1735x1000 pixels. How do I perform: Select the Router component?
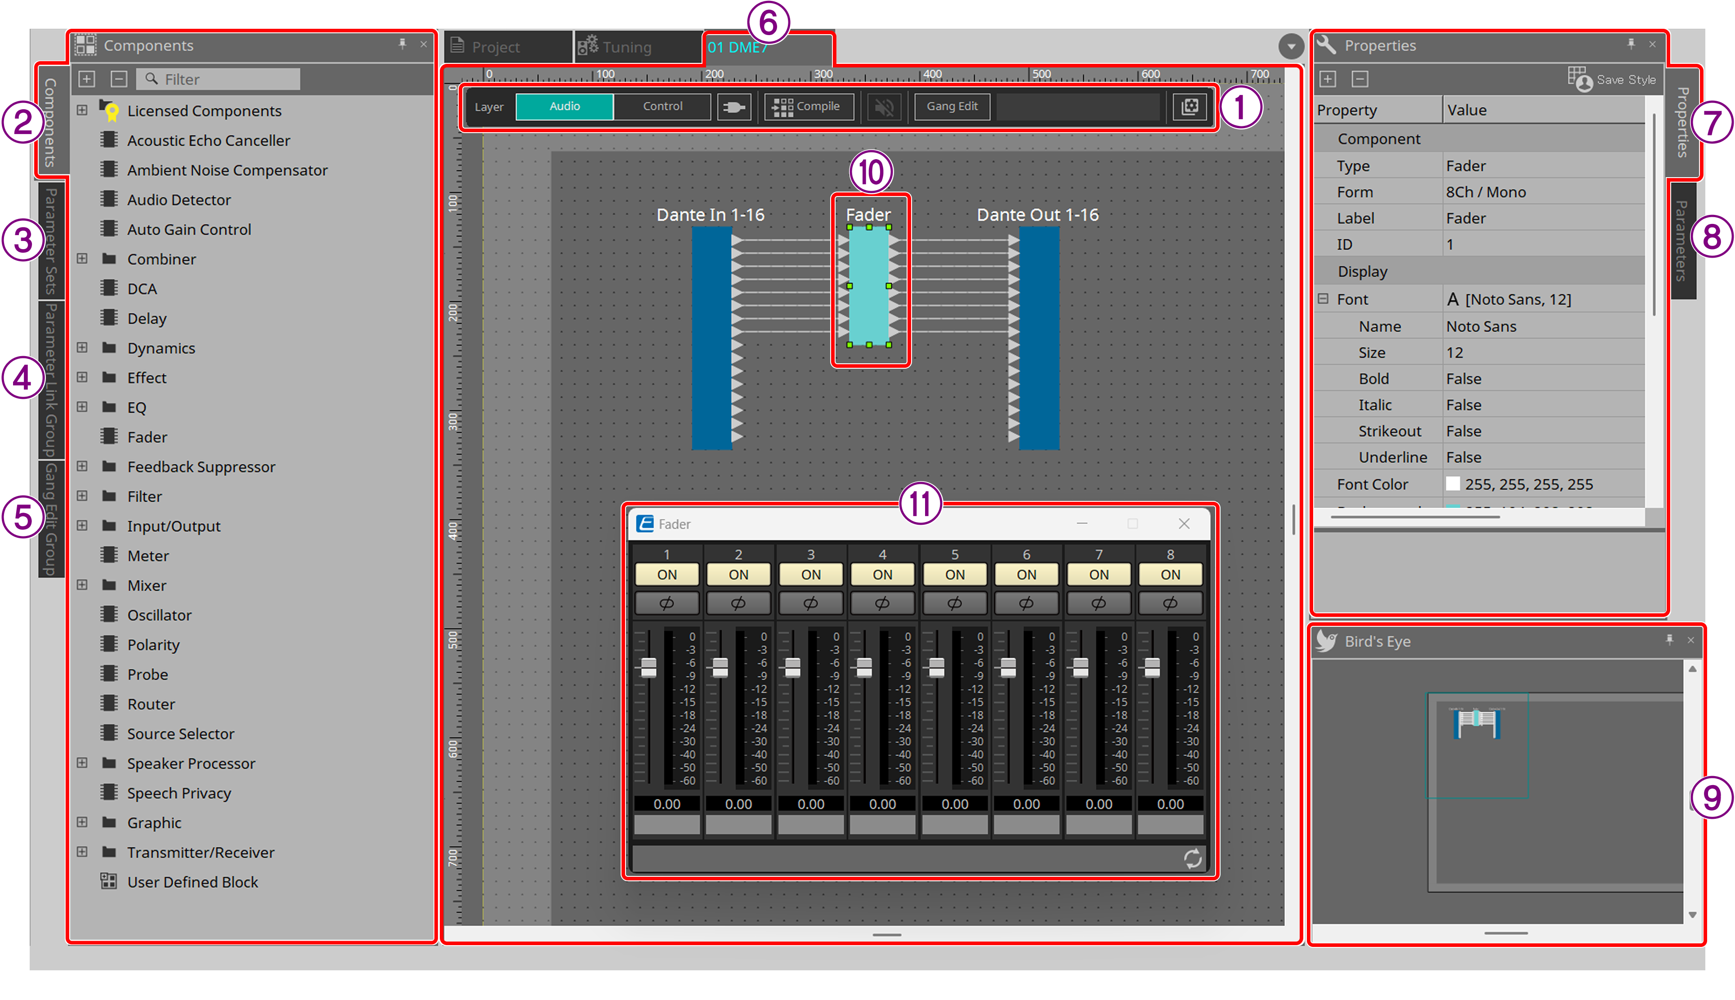(x=151, y=704)
